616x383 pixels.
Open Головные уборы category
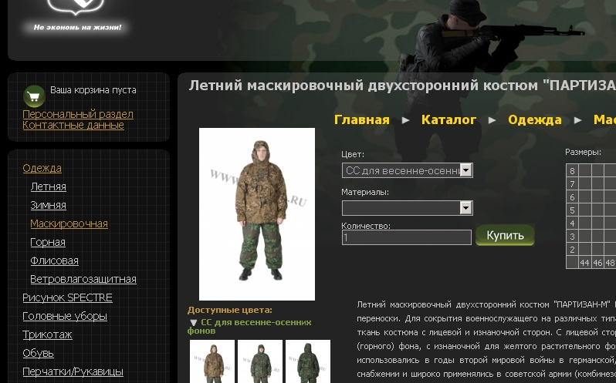[65, 316]
